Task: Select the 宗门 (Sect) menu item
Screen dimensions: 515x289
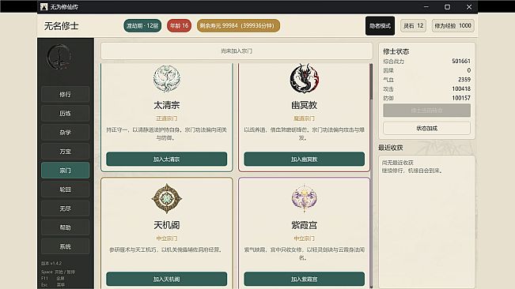Action: coord(66,171)
